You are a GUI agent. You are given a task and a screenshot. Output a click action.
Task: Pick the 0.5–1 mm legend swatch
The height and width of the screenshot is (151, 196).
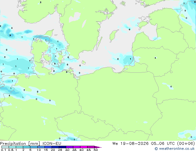click(12, 147)
